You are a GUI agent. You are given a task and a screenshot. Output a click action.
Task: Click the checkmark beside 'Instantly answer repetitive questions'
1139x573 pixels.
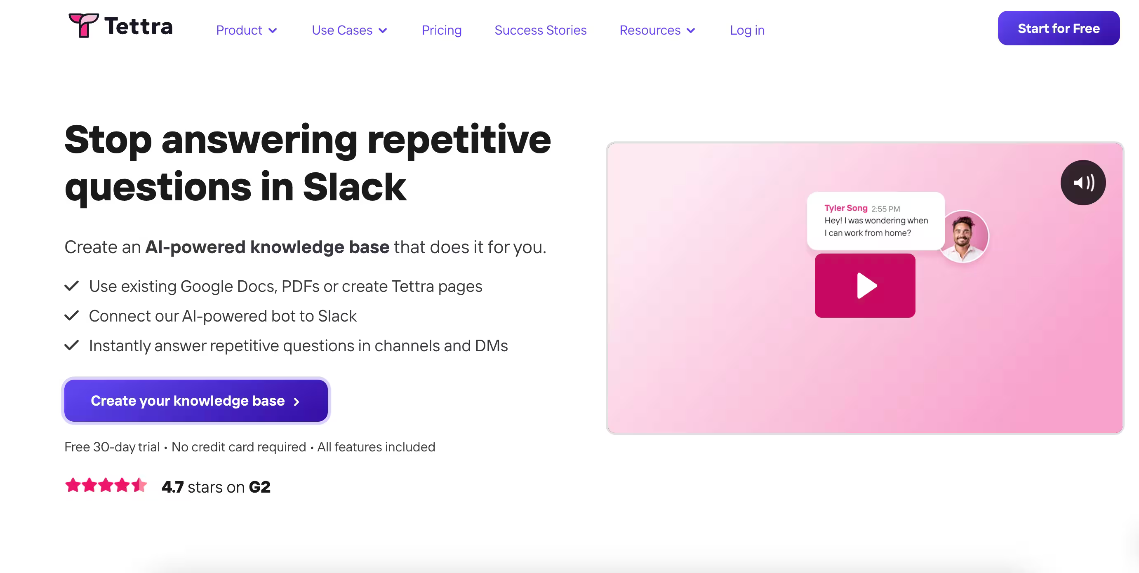pyautogui.click(x=72, y=345)
